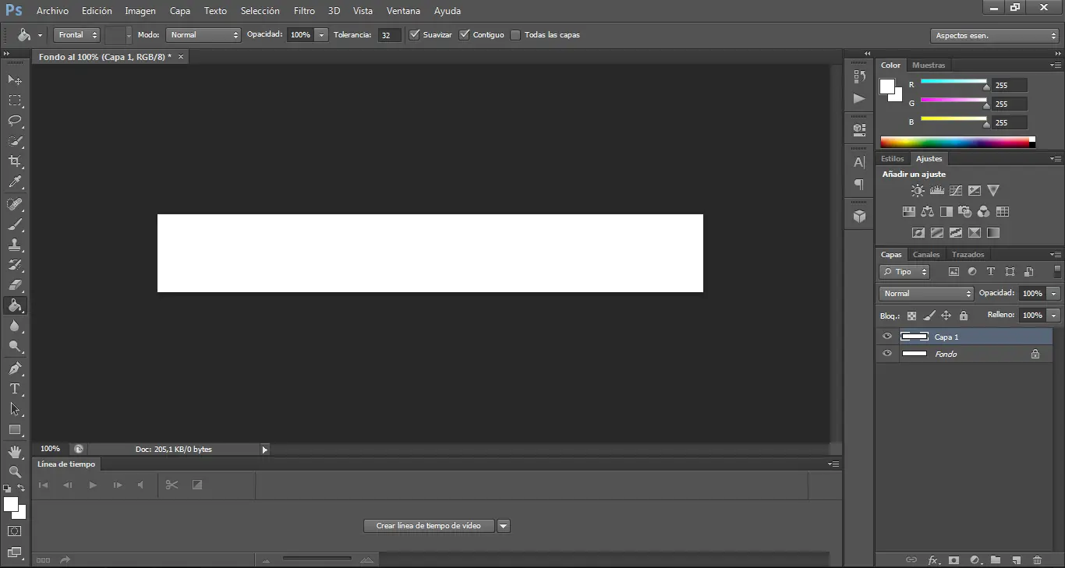1065x568 pixels.
Task: Select the Eyedropper tool
Action: pyautogui.click(x=15, y=182)
